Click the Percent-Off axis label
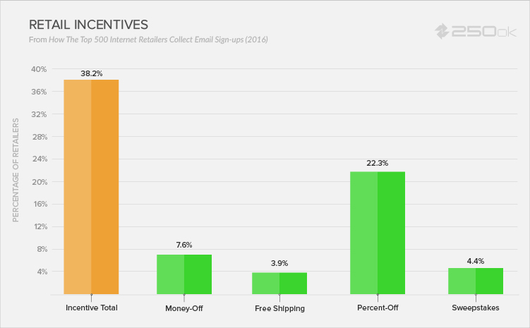The width and height of the screenshot is (530, 328). click(x=378, y=308)
